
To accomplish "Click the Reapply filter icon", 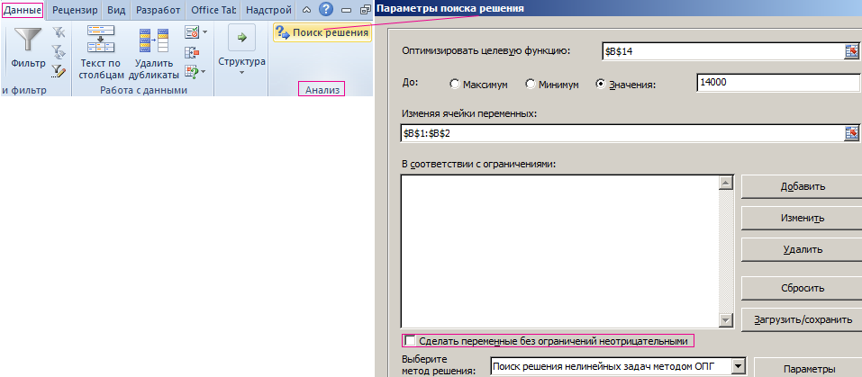I will pos(59,51).
